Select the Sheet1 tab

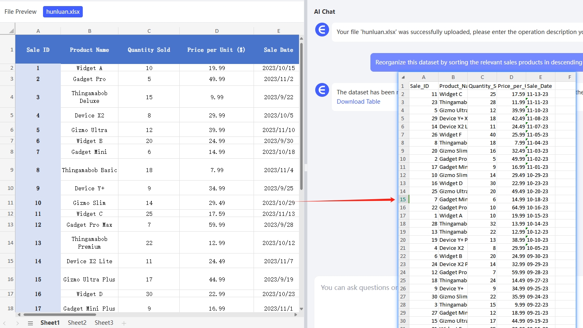click(x=50, y=323)
